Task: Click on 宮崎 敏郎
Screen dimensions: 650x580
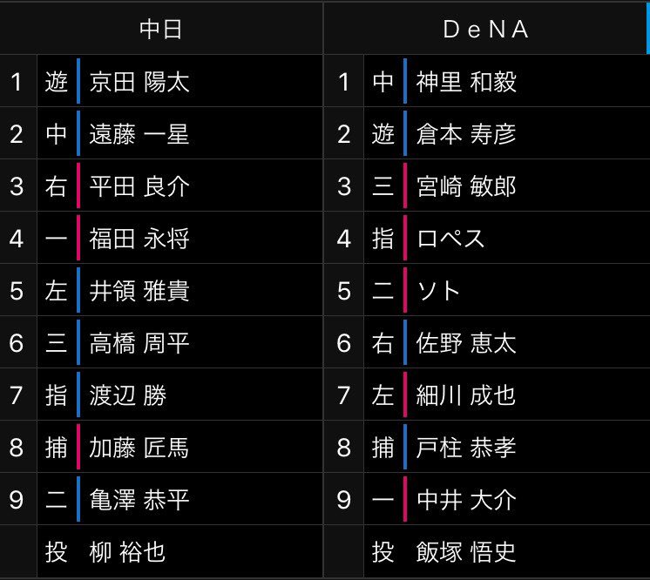Action: click(466, 186)
